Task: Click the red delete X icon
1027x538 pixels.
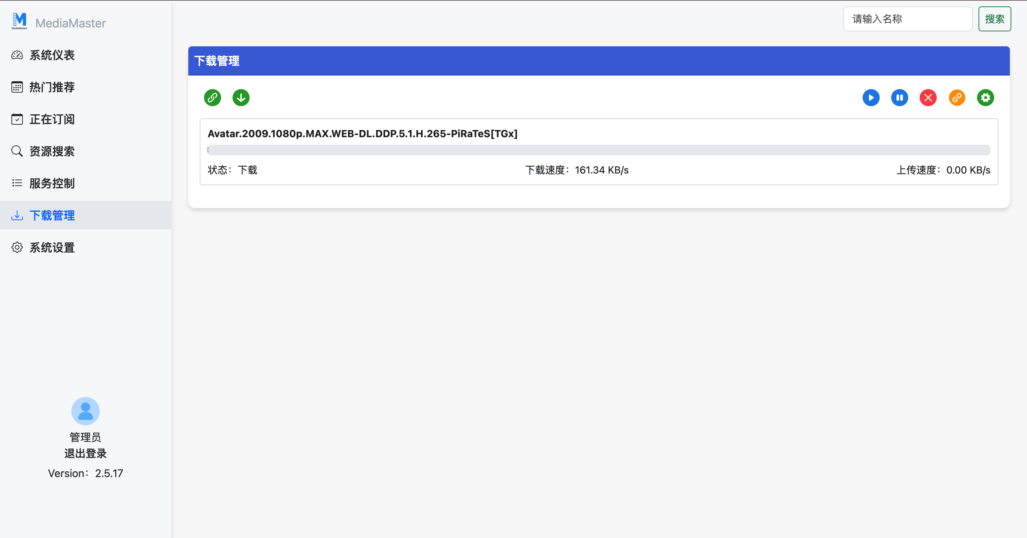Action: click(928, 98)
